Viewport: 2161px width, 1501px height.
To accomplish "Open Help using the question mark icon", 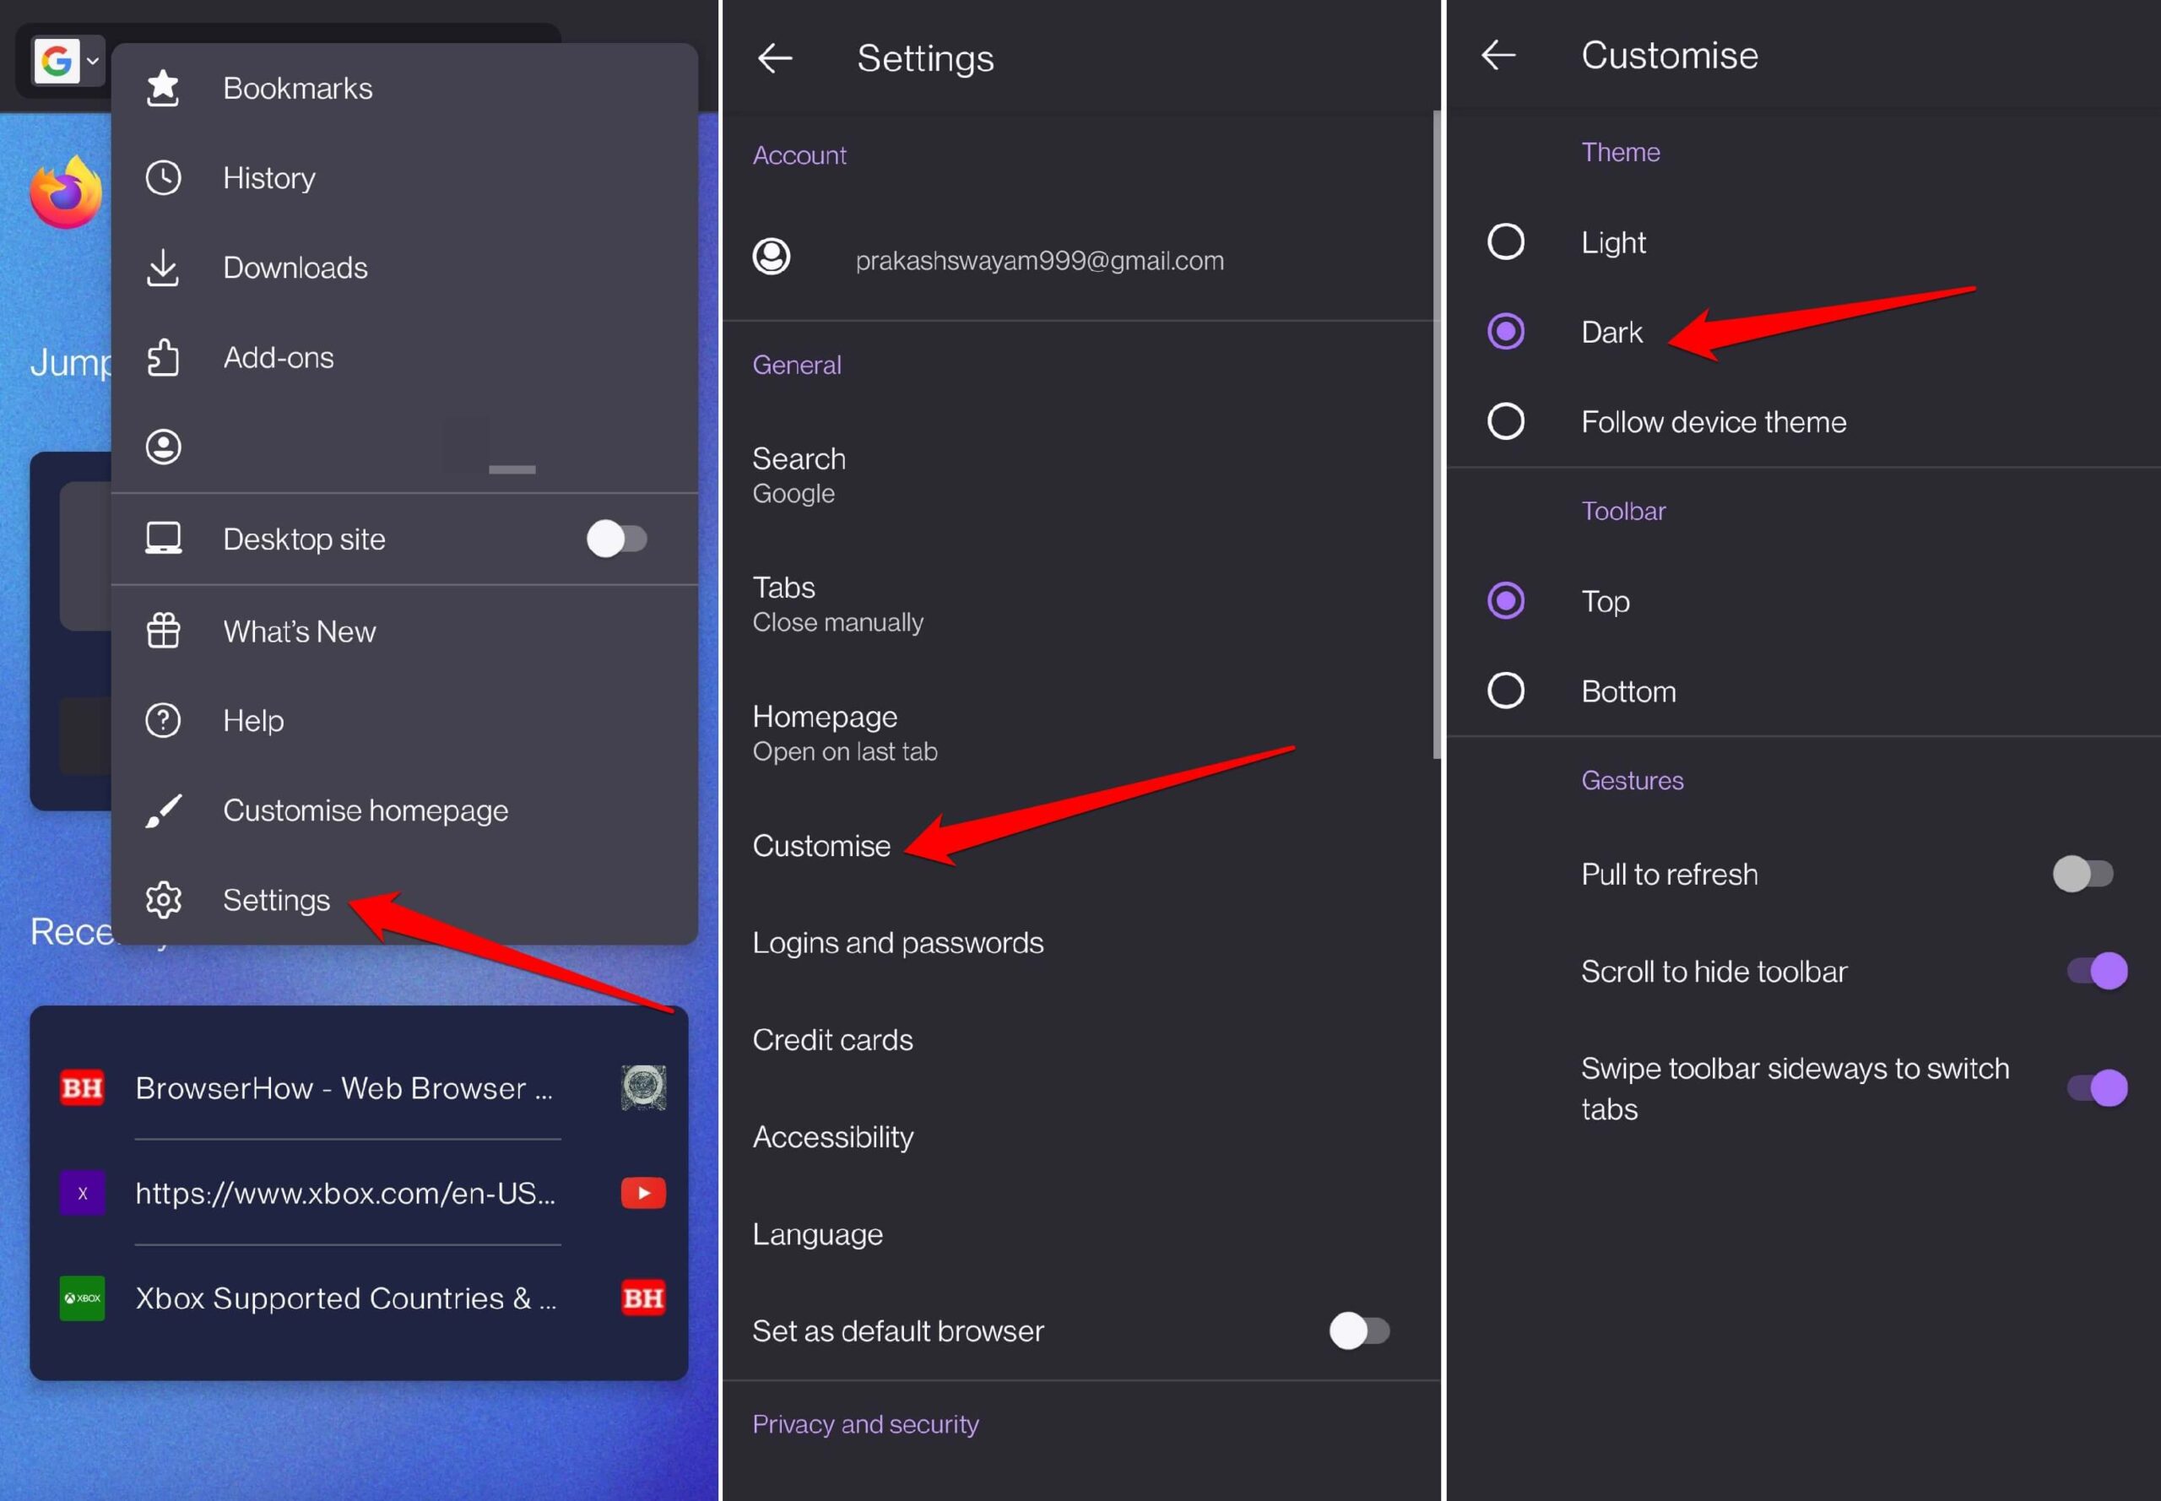I will point(163,719).
